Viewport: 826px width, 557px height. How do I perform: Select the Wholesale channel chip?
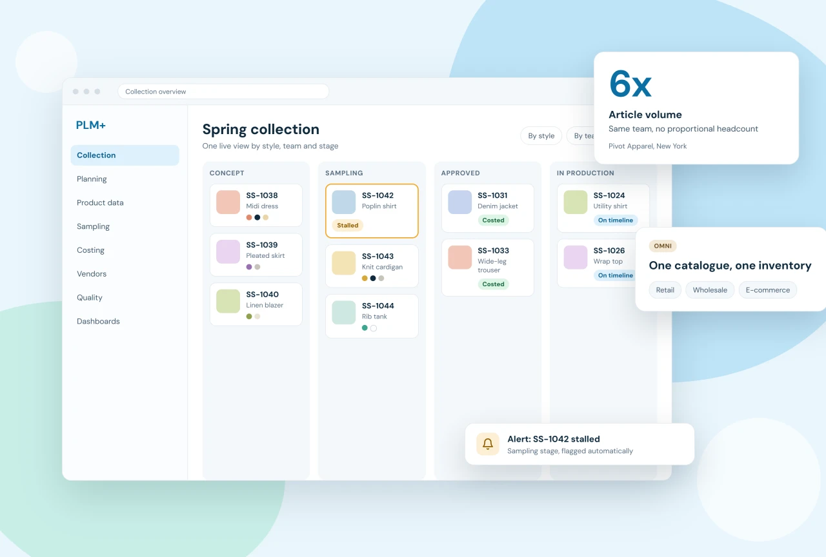point(710,290)
